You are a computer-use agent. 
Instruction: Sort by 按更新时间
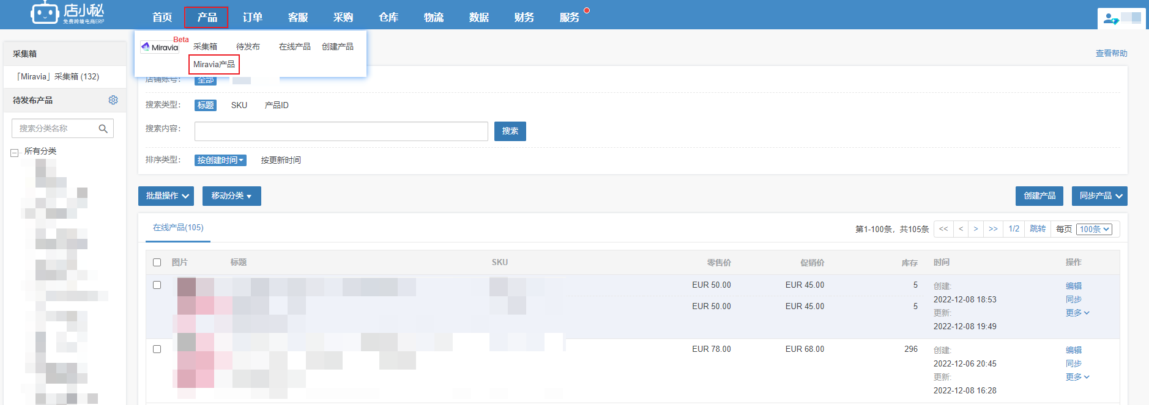coord(281,160)
